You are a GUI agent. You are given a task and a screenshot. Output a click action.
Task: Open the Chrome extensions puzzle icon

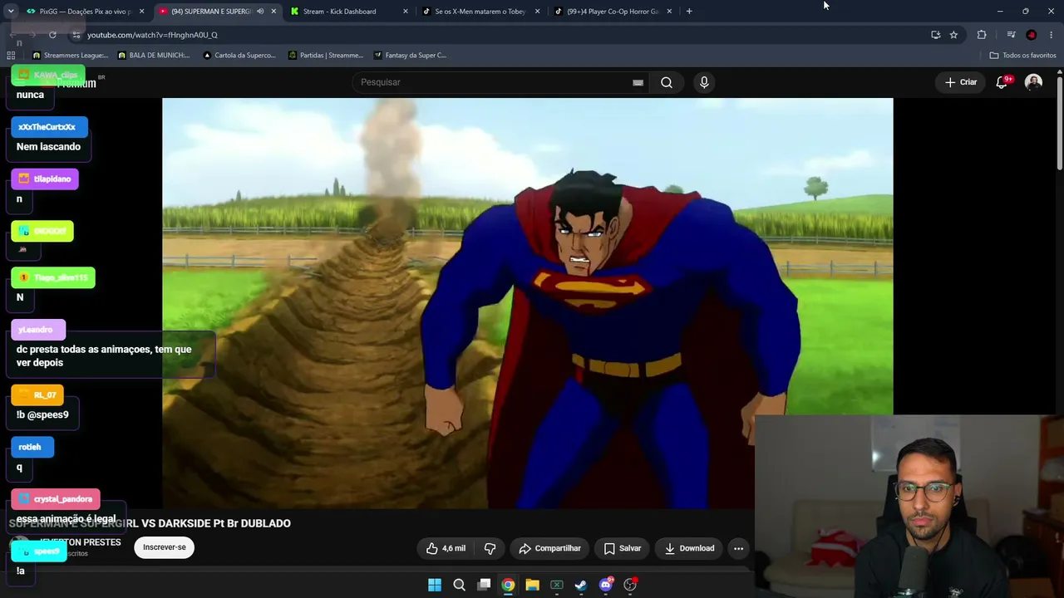(982, 35)
